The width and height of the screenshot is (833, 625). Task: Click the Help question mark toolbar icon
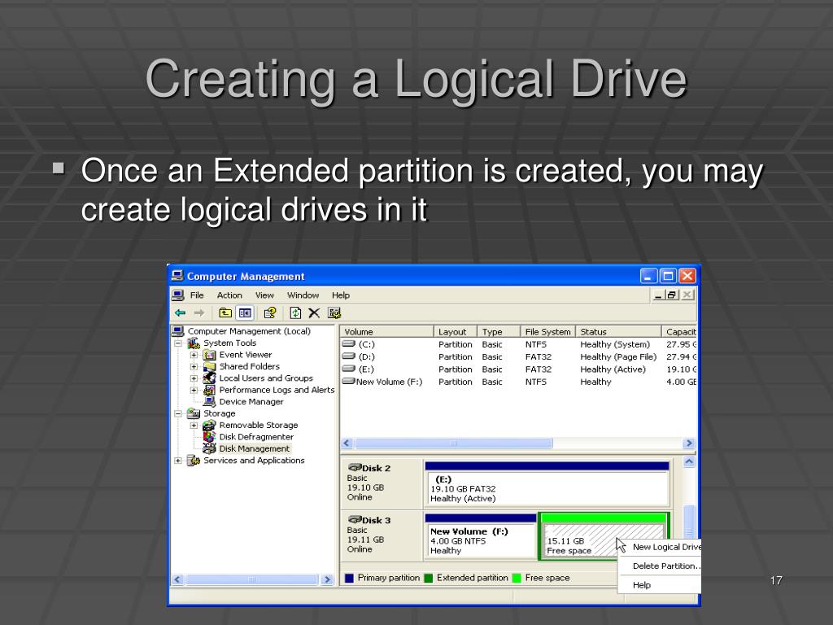click(270, 313)
